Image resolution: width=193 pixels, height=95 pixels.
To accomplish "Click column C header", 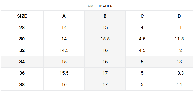I will (x=142, y=16).
